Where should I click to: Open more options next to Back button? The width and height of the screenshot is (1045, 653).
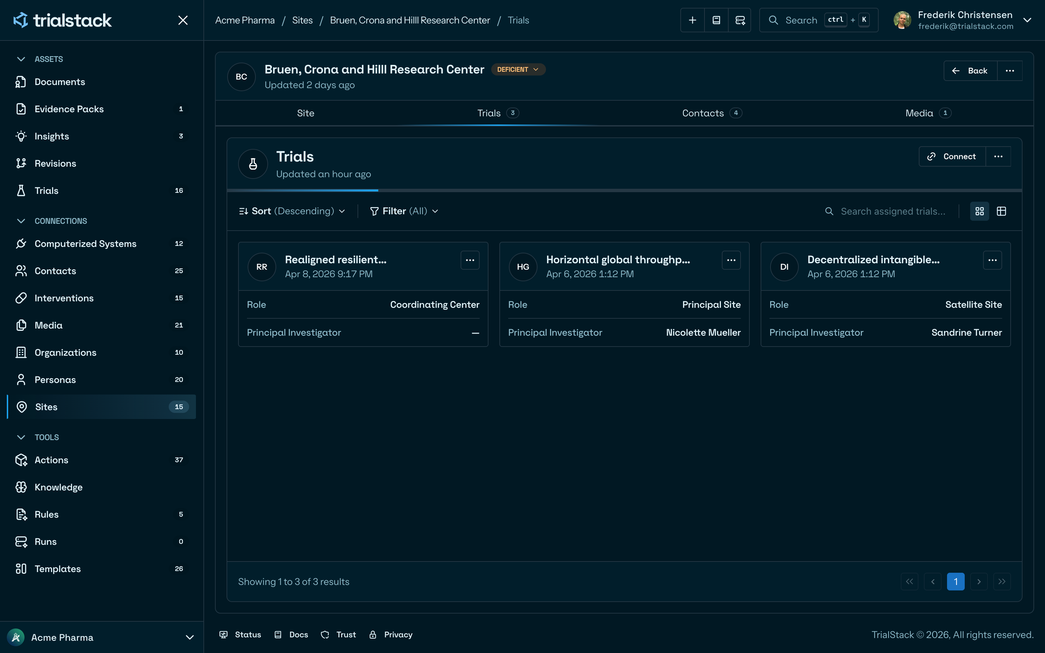coord(1010,71)
